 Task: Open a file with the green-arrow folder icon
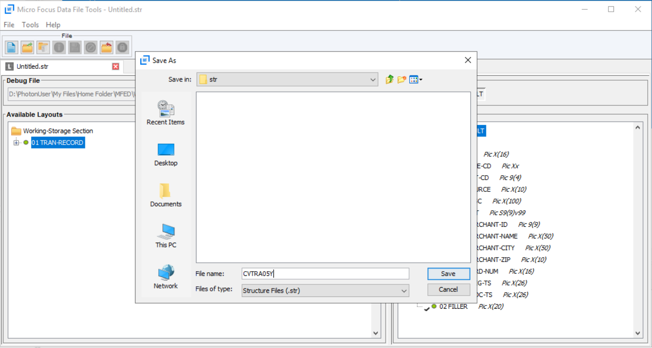click(x=26, y=47)
